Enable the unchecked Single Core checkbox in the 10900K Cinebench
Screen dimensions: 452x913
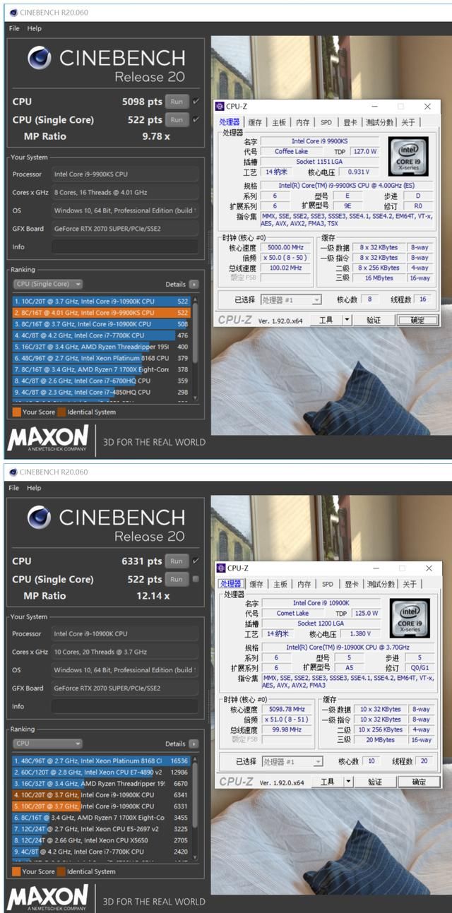point(196,579)
